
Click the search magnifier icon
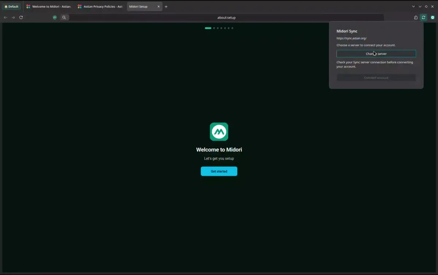pos(64,18)
